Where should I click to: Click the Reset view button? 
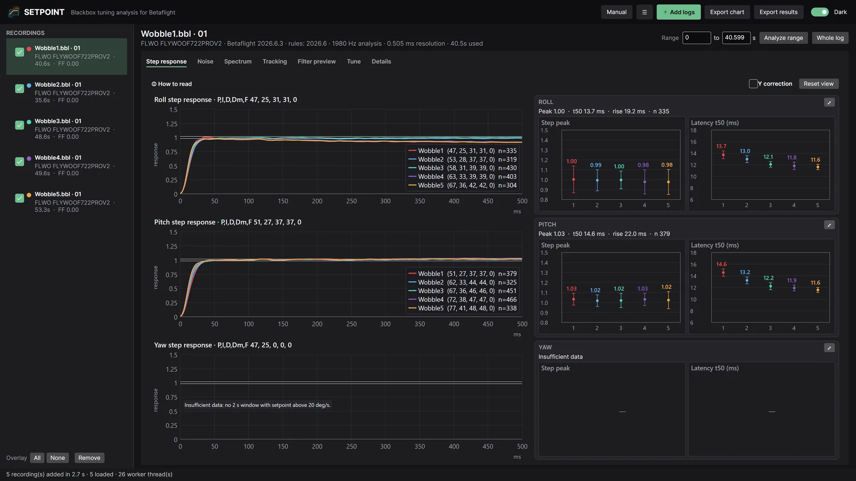819,84
